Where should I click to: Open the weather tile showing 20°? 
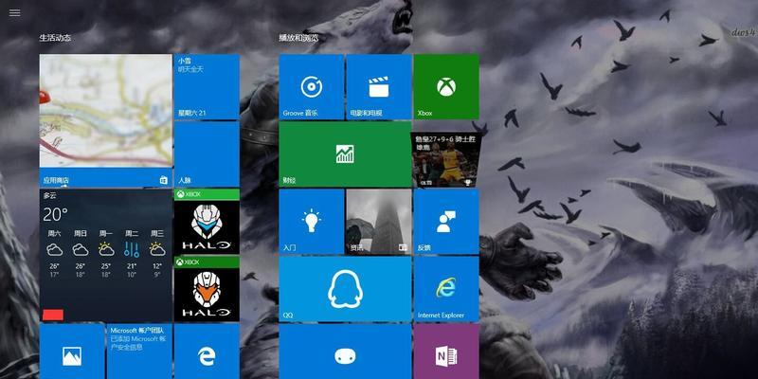[x=105, y=255]
